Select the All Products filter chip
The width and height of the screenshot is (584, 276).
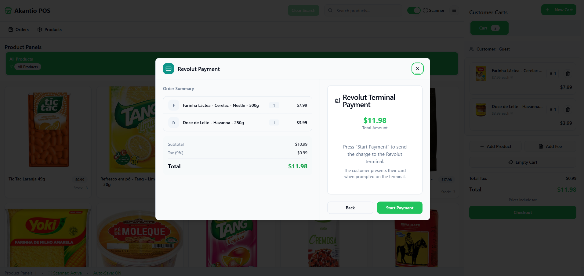coord(27,67)
